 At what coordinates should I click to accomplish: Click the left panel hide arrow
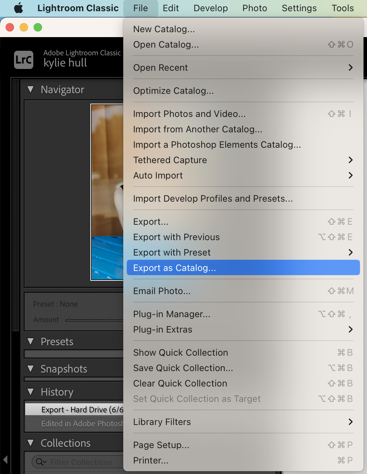(5, 460)
